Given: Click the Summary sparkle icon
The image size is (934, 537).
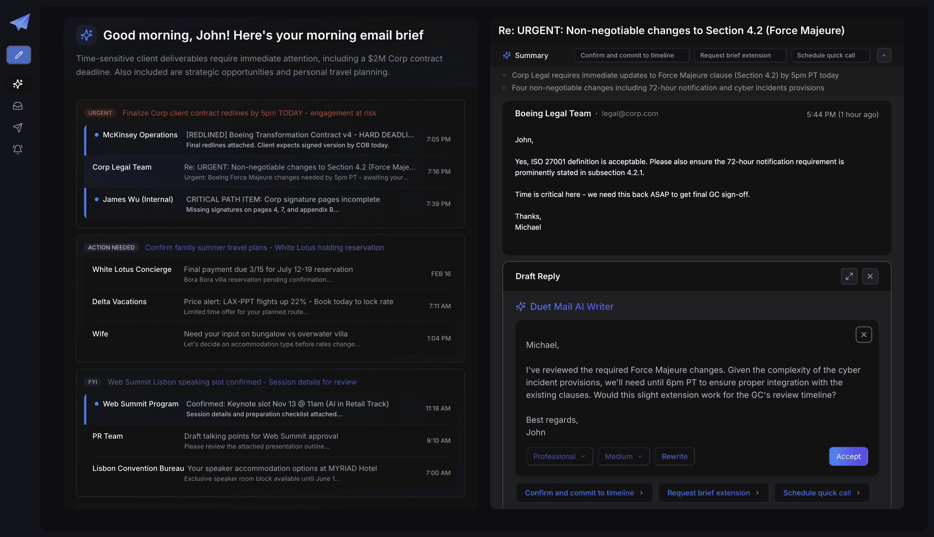Looking at the screenshot, I should pyautogui.click(x=507, y=55).
